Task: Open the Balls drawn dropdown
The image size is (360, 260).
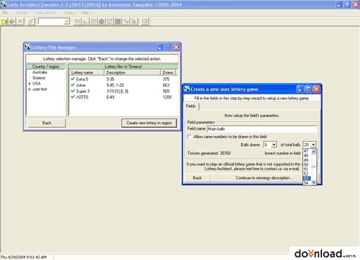Action: (274, 144)
